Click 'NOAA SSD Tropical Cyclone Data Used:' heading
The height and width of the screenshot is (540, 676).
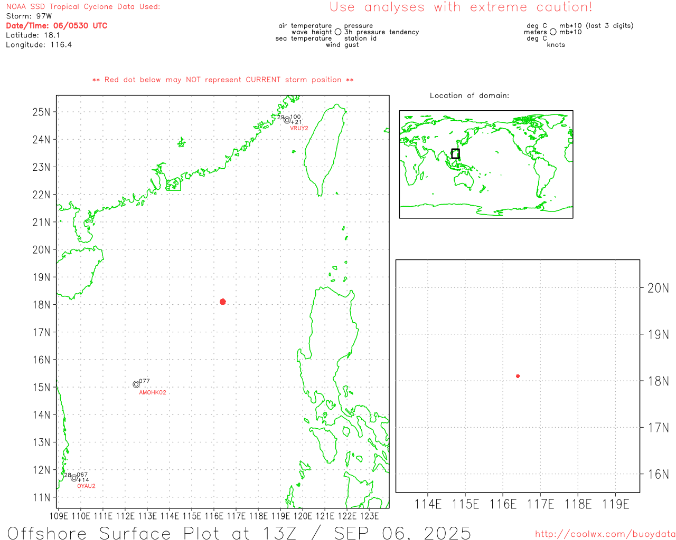pyautogui.click(x=83, y=7)
